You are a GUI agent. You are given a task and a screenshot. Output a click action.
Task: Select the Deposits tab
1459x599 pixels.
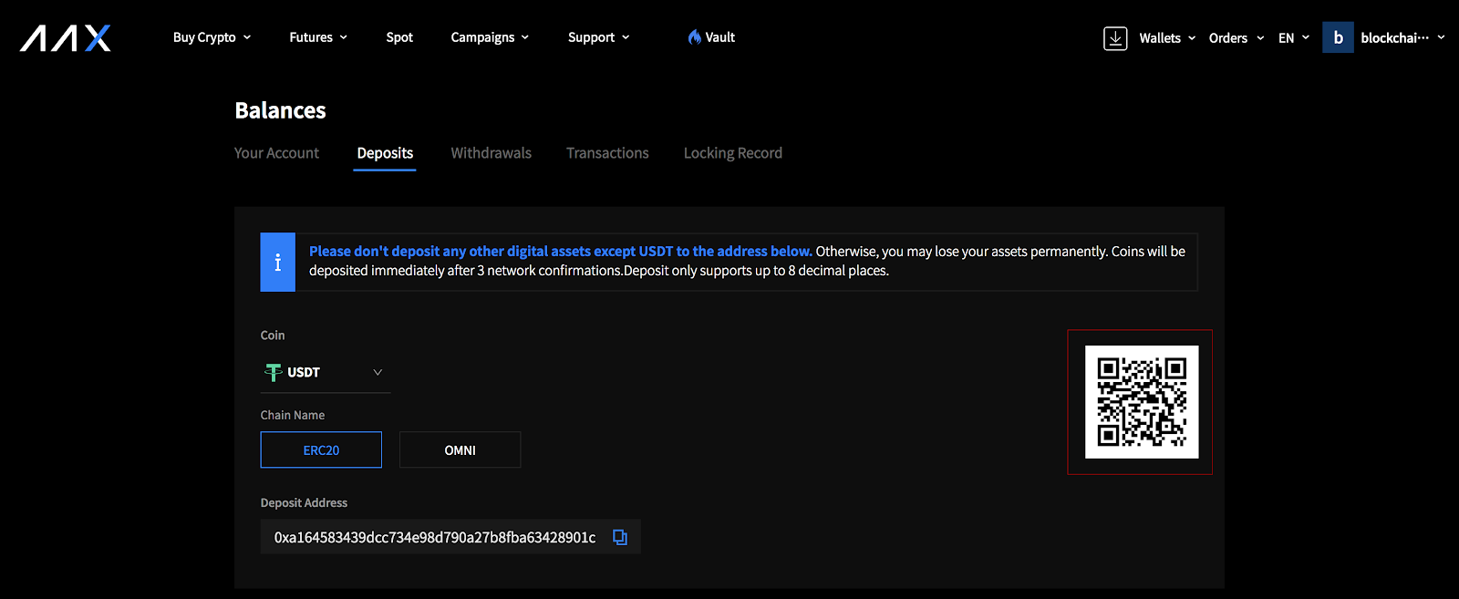point(385,153)
